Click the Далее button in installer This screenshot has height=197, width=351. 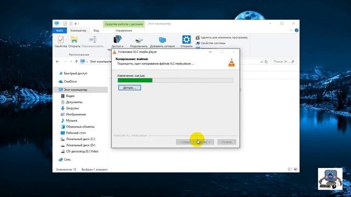coord(205,142)
